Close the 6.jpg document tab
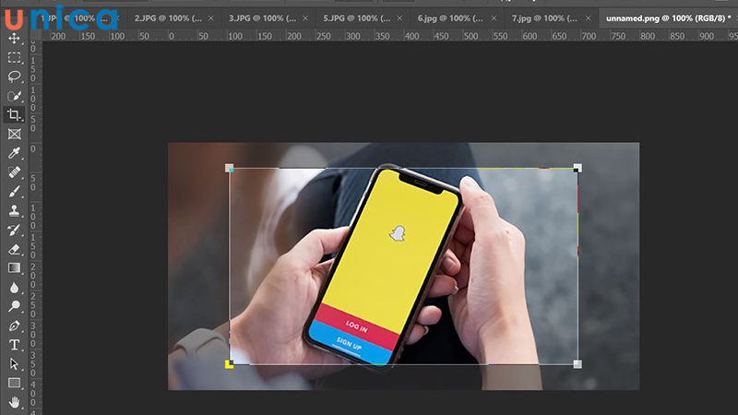The height and width of the screenshot is (415, 738). pos(494,18)
